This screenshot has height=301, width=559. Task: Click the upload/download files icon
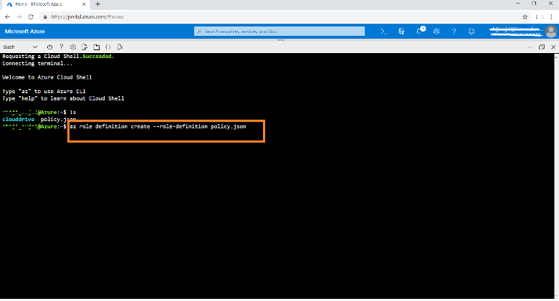[x=85, y=47]
